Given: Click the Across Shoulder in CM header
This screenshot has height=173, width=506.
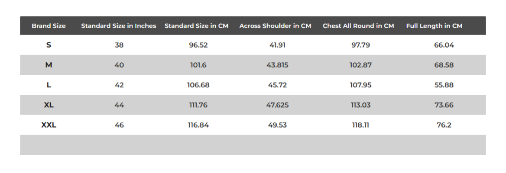Looking at the screenshot, I should 275,26.
